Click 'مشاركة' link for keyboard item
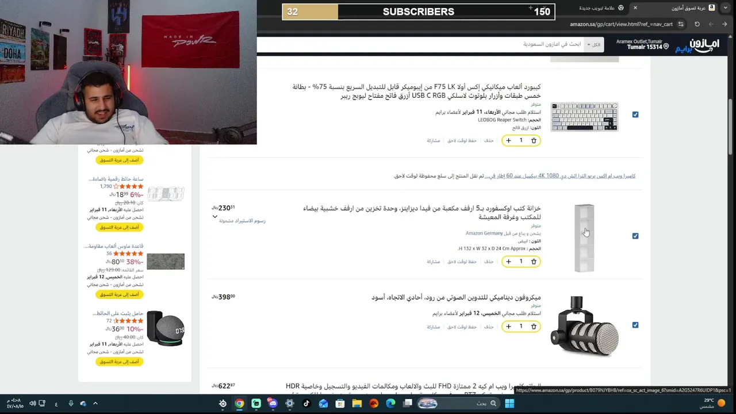Screen dimensions: 736x414 click(433, 140)
